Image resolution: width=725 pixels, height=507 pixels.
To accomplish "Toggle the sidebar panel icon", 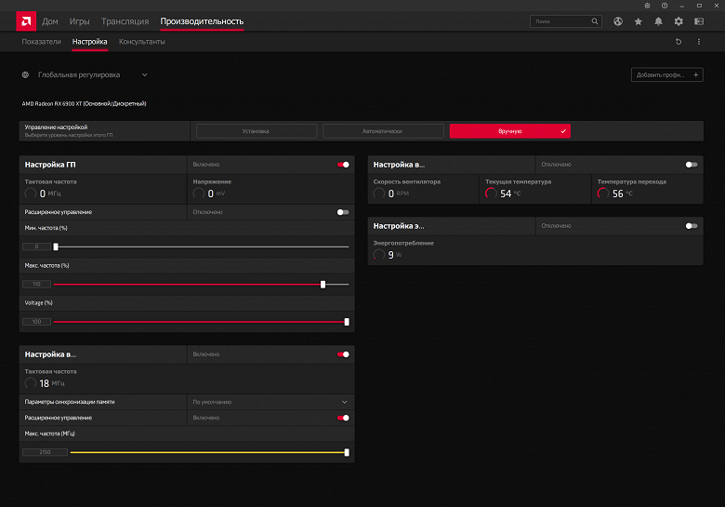I will point(699,21).
